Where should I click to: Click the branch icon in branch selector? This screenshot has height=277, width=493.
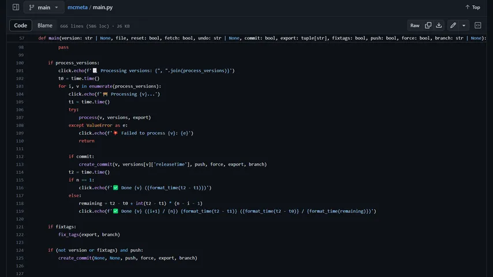tap(33, 8)
